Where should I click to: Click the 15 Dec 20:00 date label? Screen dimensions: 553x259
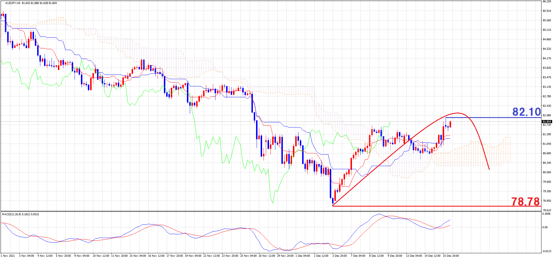[451, 256]
